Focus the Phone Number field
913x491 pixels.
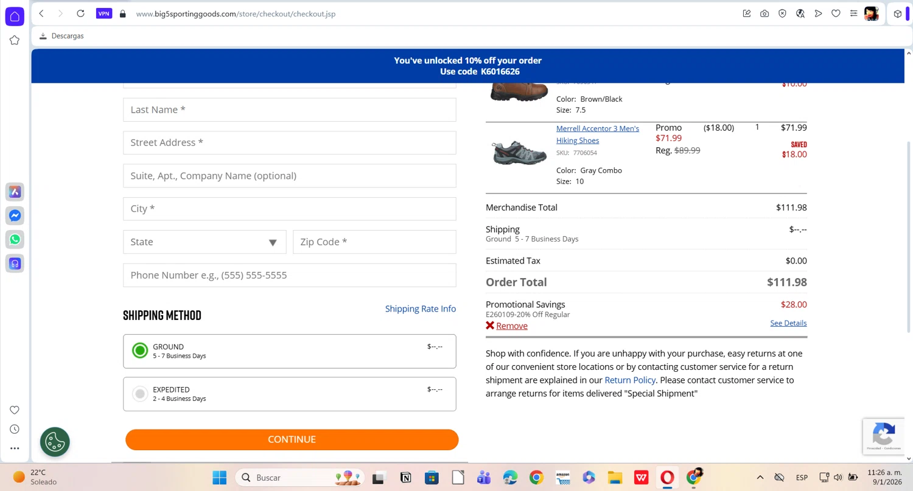[x=290, y=275]
